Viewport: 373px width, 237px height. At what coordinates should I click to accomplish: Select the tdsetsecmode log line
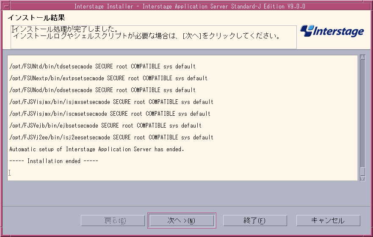click(x=102, y=66)
